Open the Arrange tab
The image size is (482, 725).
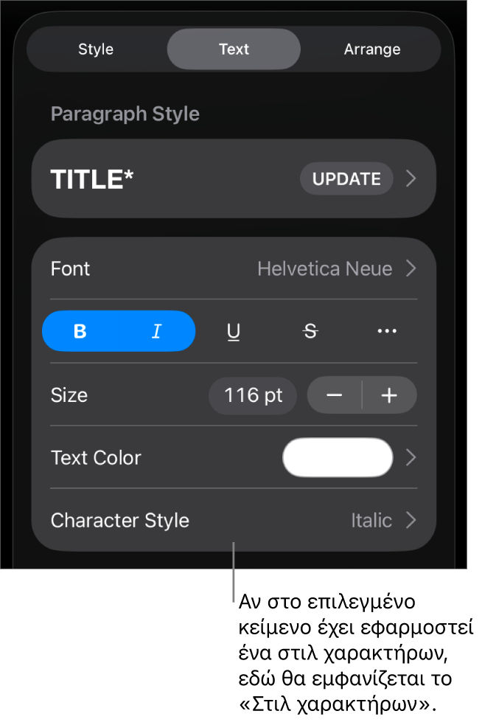click(x=372, y=49)
